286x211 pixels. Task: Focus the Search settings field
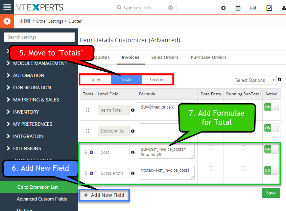[x=40, y=37]
